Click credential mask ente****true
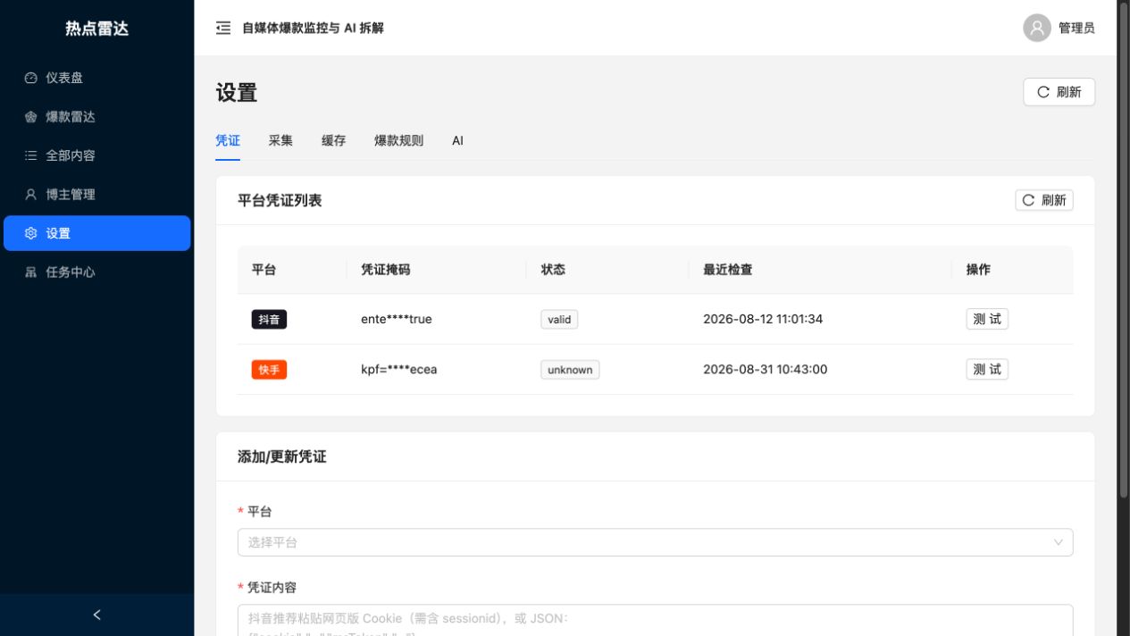The image size is (1130, 636). [x=397, y=319]
